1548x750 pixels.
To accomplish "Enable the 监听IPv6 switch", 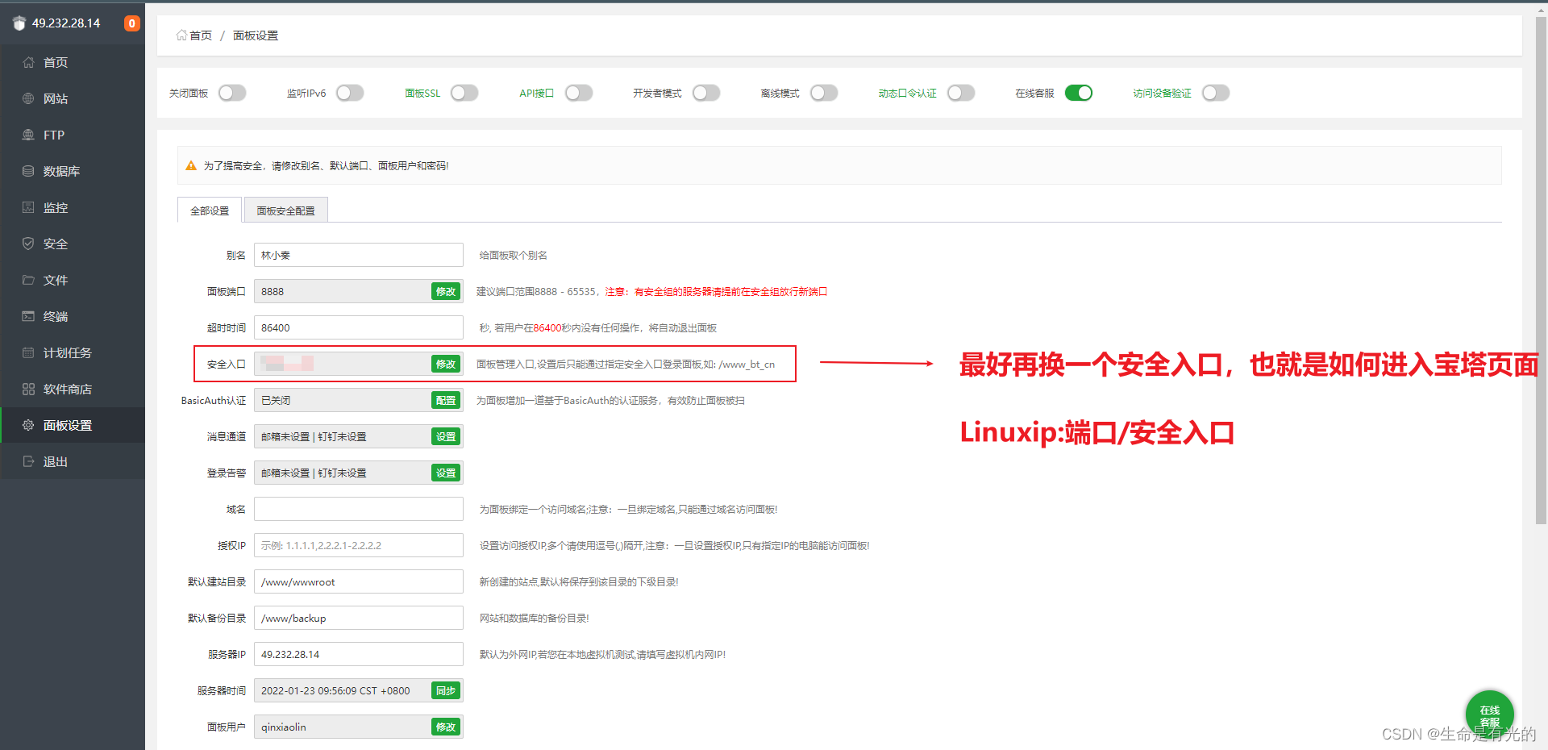I will 350,93.
